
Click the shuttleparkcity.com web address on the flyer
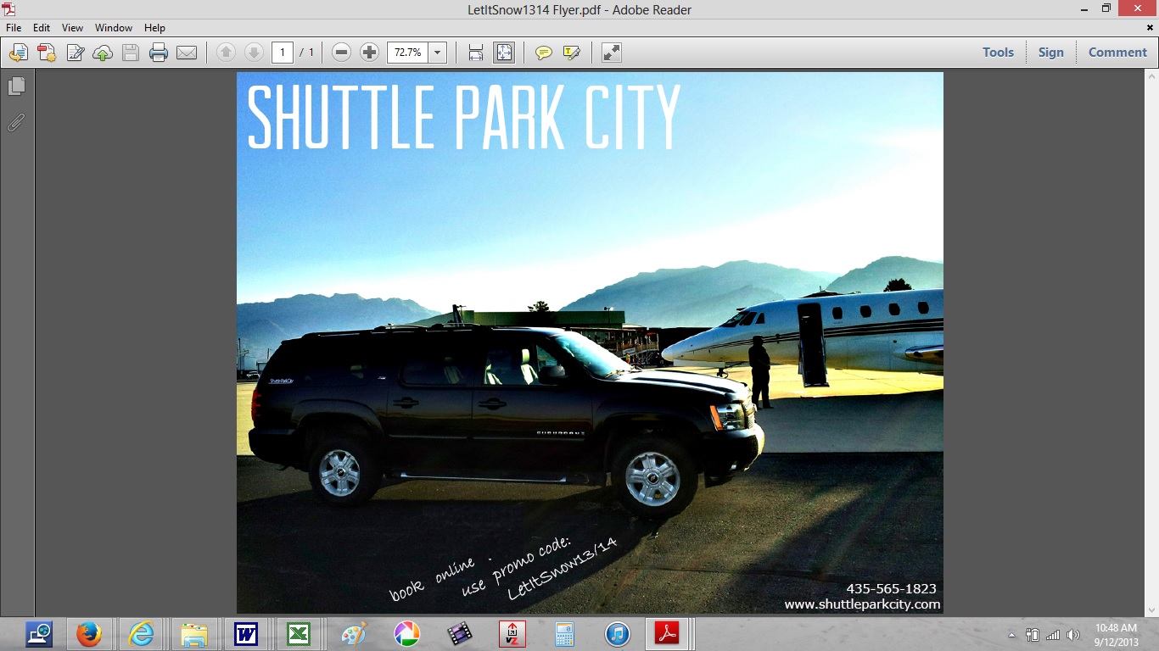coord(862,604)
